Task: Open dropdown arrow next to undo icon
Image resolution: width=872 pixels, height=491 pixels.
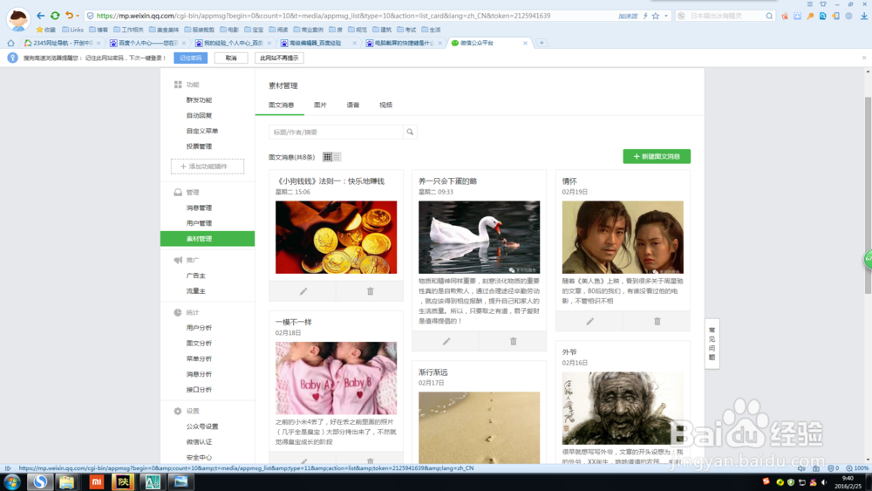Action: pos(78,16)
